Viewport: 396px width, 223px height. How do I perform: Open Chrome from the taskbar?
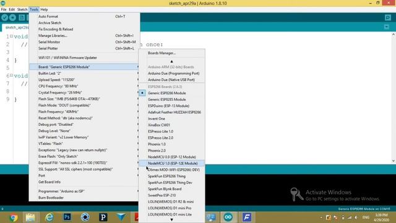[x=14, y=217]
